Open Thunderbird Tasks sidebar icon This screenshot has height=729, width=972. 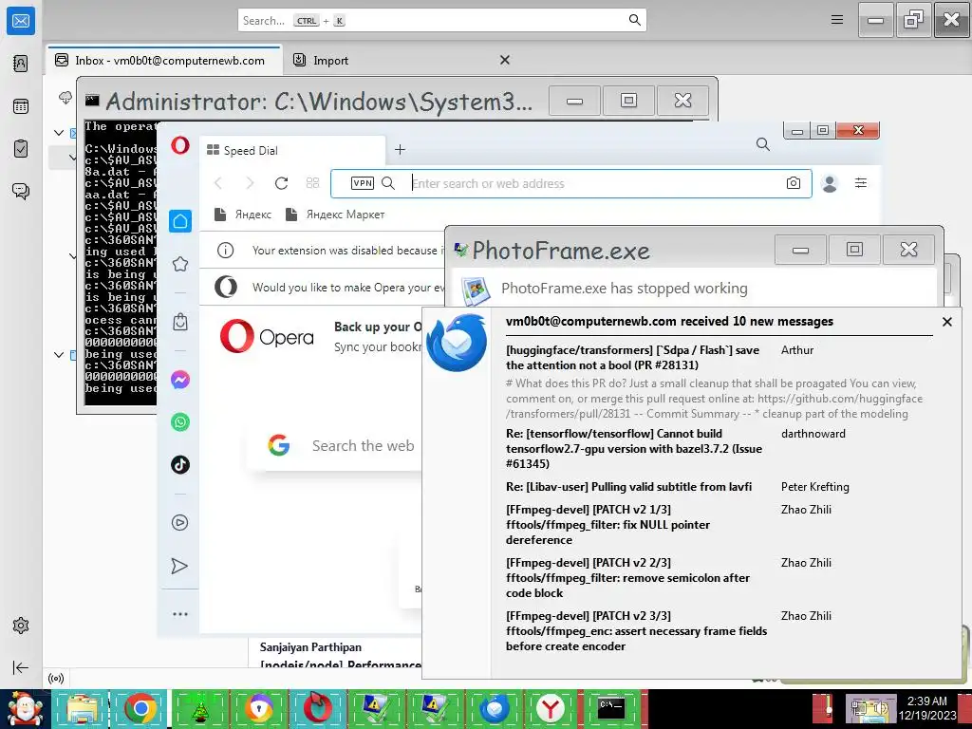(x=21, y=149)
